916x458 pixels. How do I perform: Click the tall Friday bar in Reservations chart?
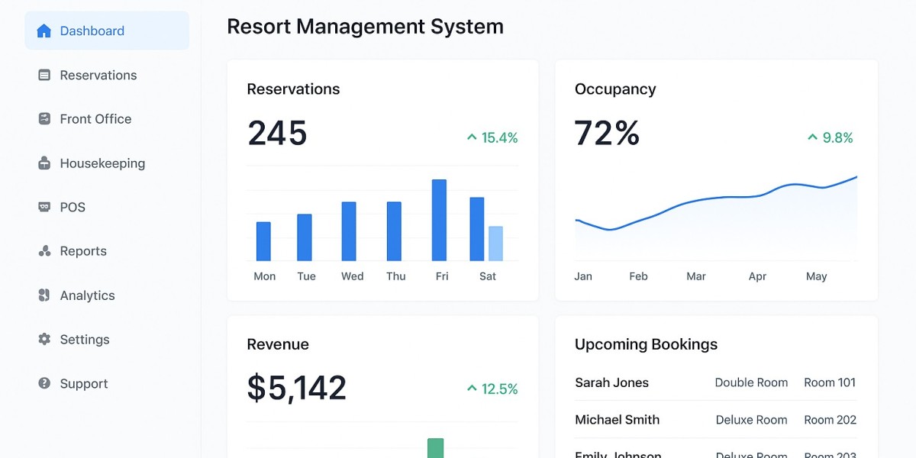[439, 220]
